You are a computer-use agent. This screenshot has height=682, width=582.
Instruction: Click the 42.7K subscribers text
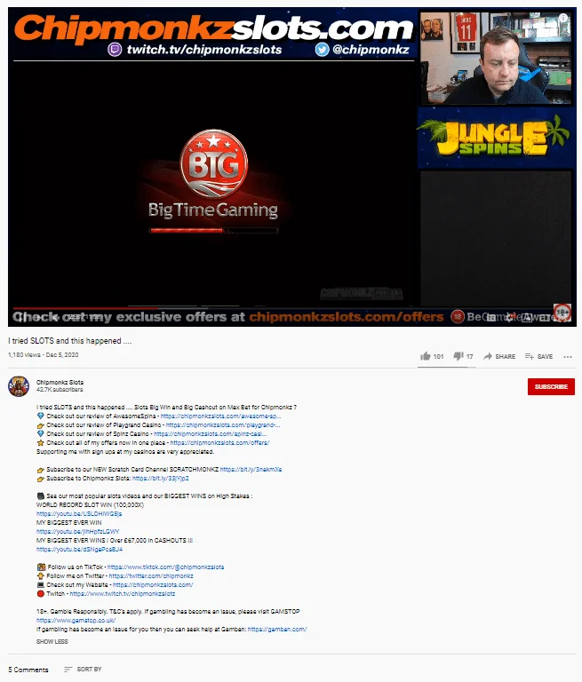(60, 390)
